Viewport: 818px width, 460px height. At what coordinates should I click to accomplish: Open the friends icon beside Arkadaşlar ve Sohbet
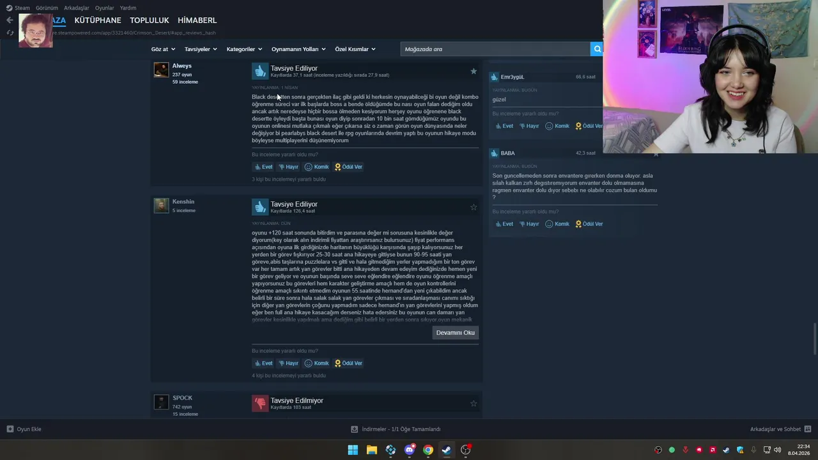point(808,429)
